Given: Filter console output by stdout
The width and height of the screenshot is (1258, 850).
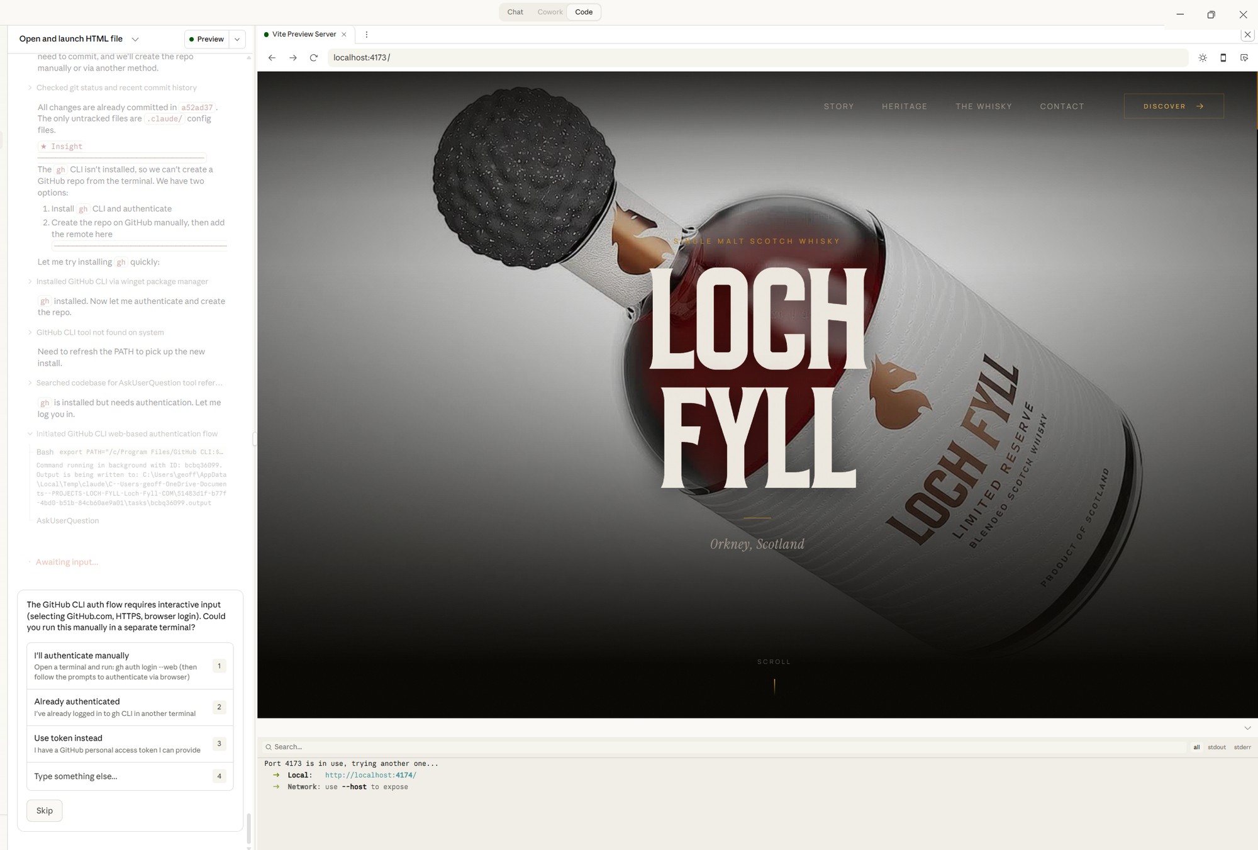Looking at the screenshot, I should pos(1216,747).
